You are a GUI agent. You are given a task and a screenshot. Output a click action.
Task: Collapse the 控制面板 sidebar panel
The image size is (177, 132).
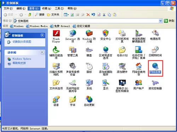42,35
